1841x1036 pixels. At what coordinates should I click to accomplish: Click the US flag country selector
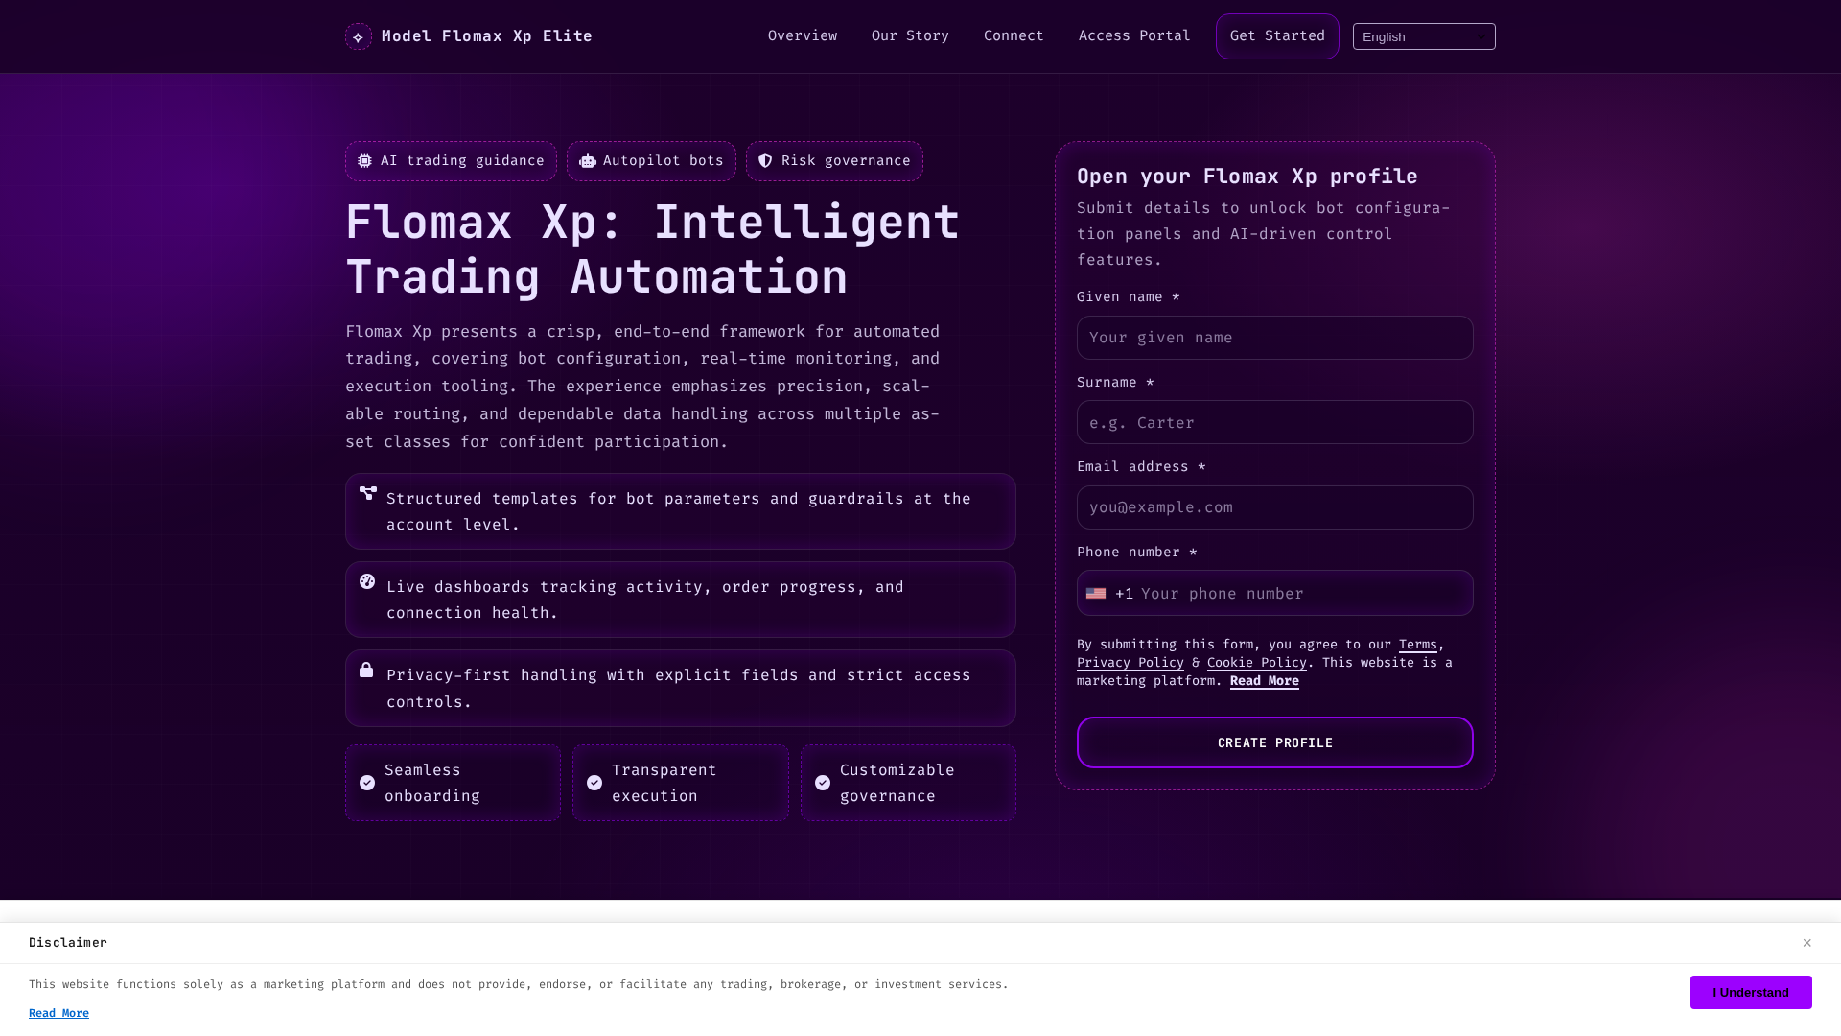(1096, 594)
